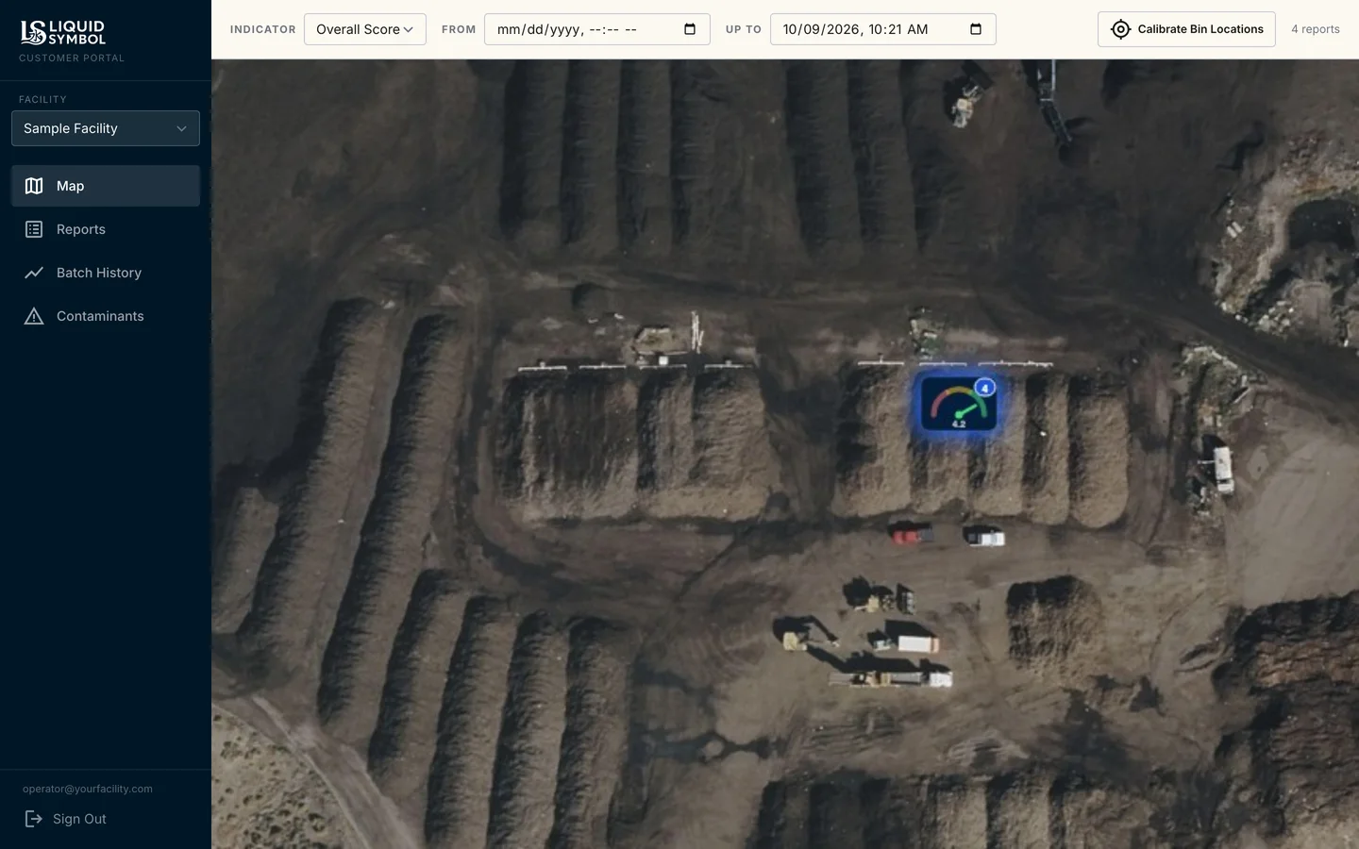Viewport: 1359px width, 849px height.
Task: Click the calibrate crosshair target icon
Action: (x=1120, y=29)
